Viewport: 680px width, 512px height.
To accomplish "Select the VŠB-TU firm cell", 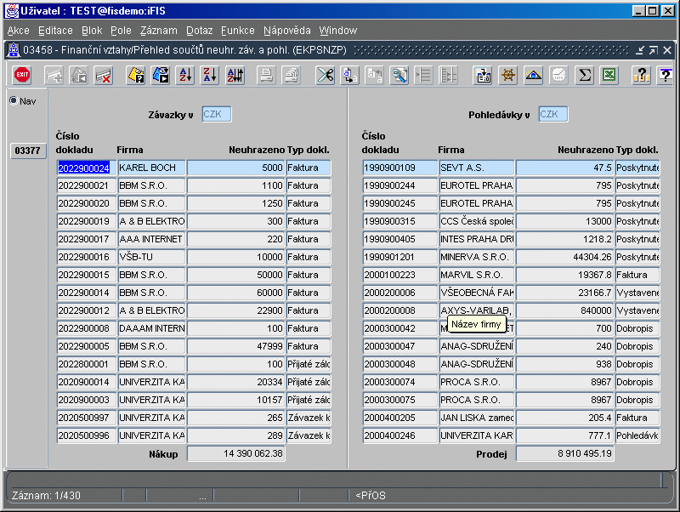I will (x=151, y=257).
